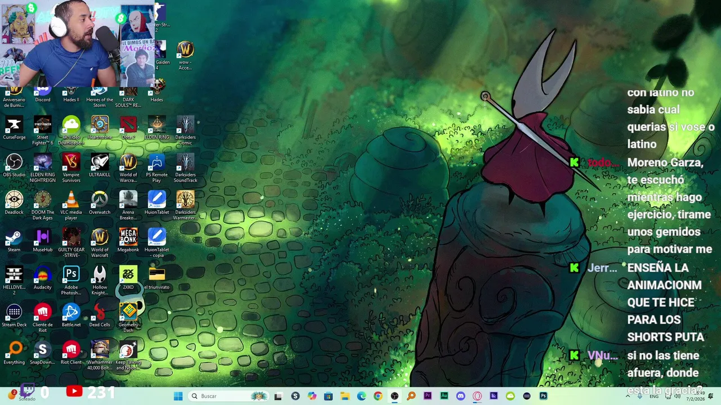Select the Discord desktop shortcut

coord(43,94)
